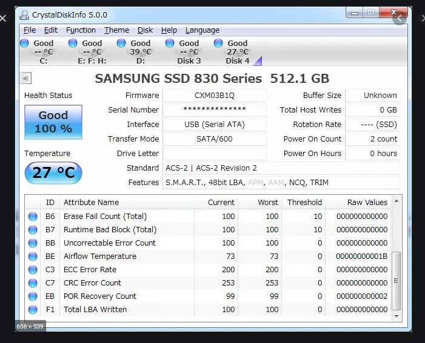This screenshot has height=343, width=425.
Task: Open the Disk menu
Action: [145, 30]
